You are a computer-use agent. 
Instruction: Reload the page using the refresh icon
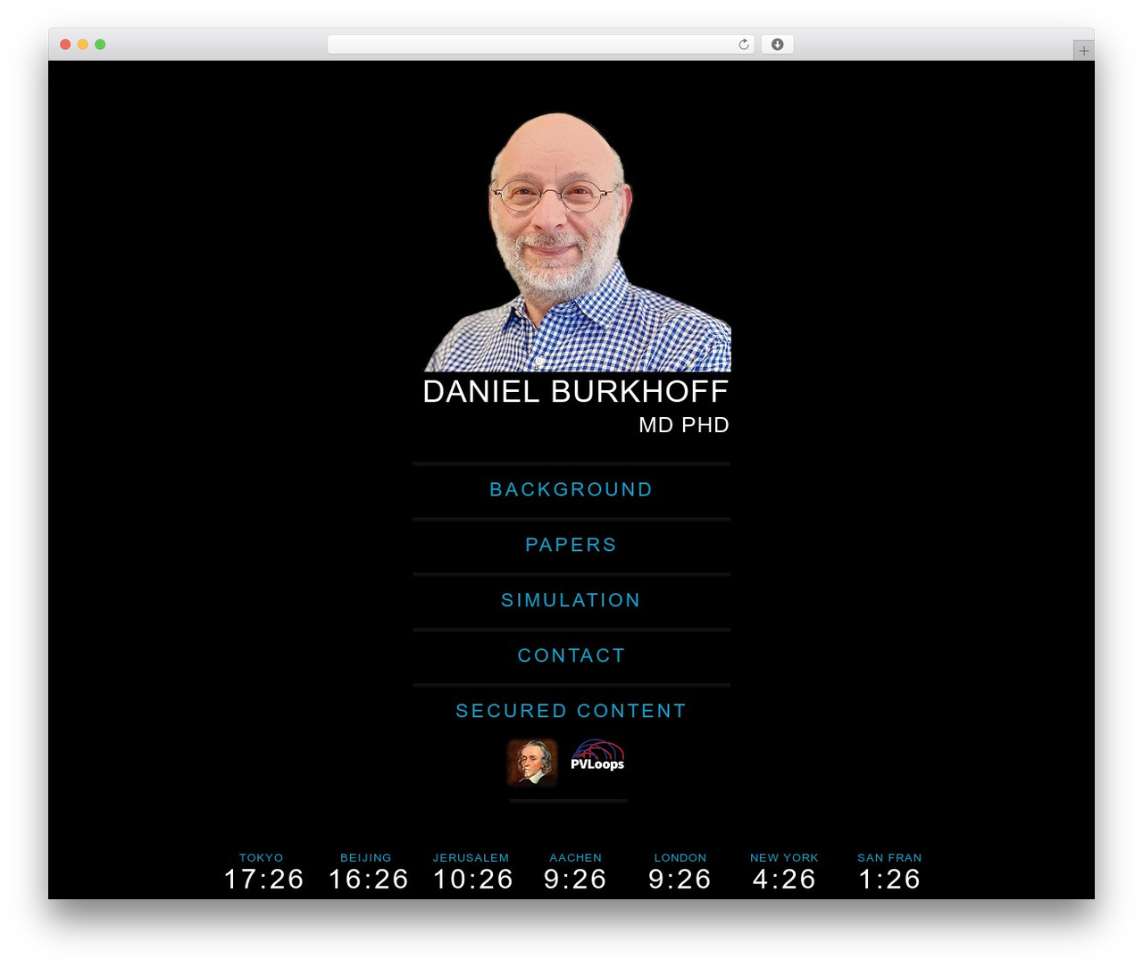tap(744, 45)
